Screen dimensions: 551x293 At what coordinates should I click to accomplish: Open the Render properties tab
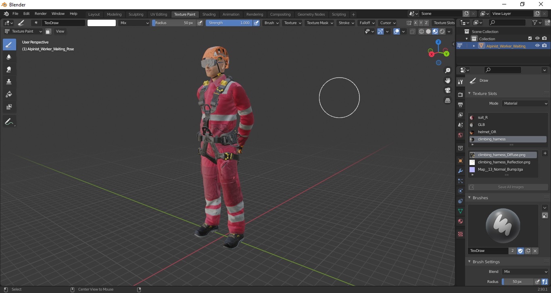(x=460, y=95)
